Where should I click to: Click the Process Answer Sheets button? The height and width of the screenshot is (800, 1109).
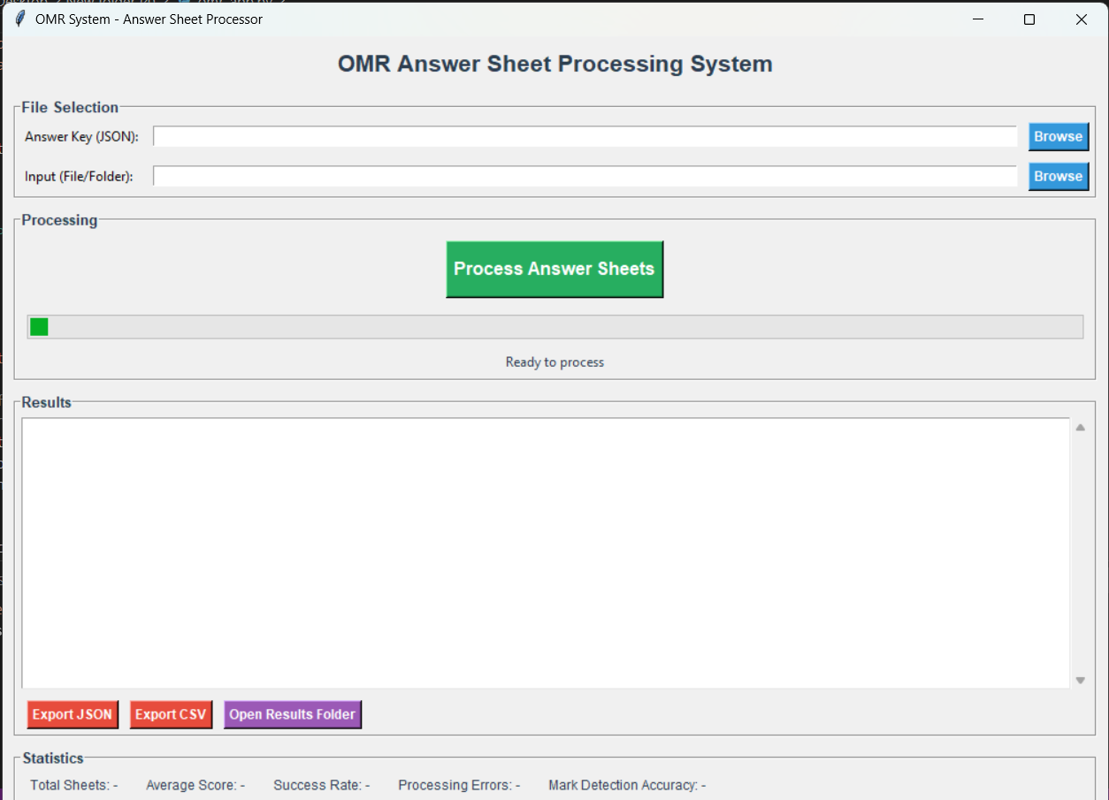coord(554,269)
